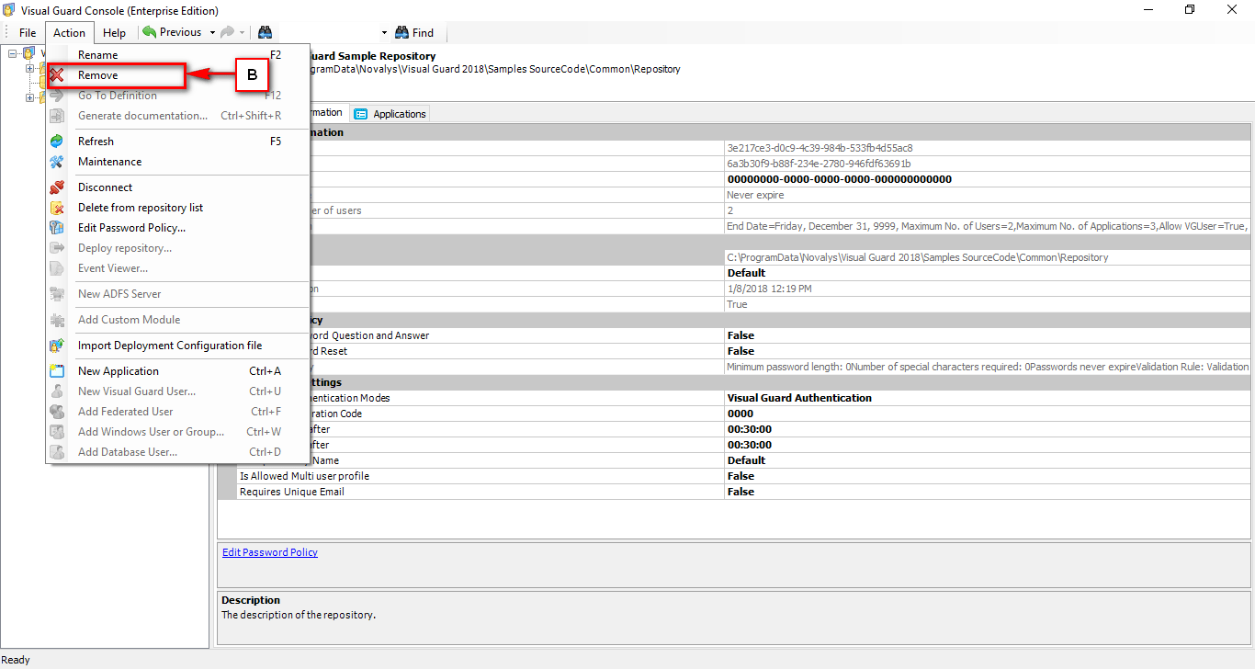Open the Previous navigation dropdown arrow
Image resolution: width=1255 pixels, height=669 pixels.
tap(213, 31)
